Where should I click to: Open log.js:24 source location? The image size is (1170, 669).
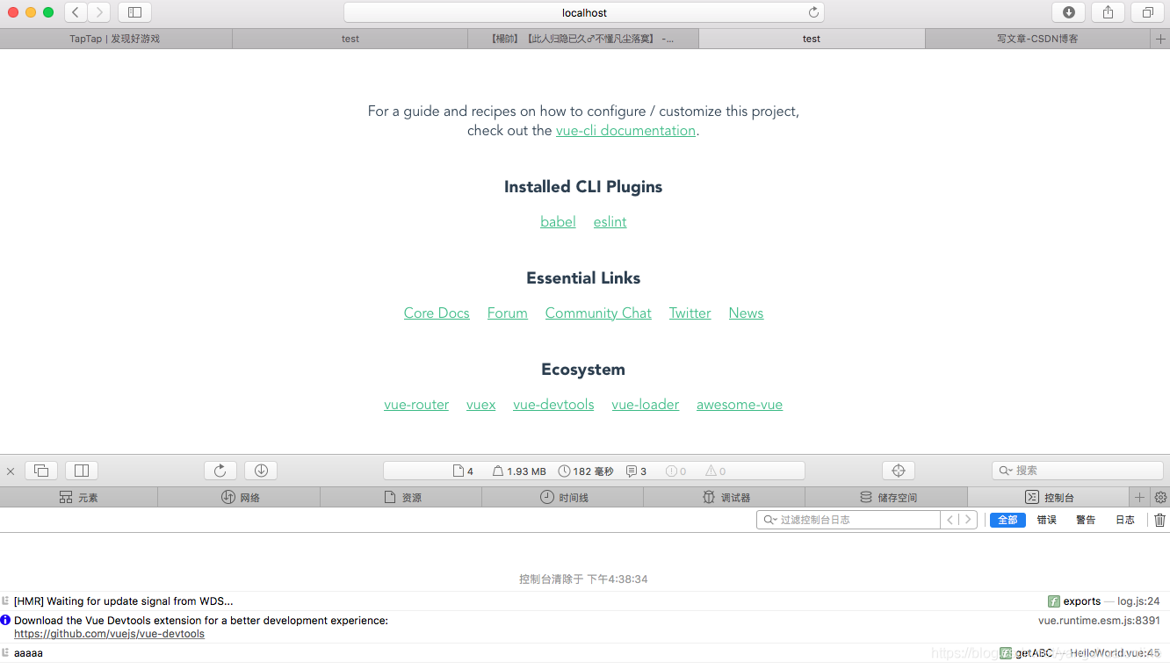tap(1138, 601)
